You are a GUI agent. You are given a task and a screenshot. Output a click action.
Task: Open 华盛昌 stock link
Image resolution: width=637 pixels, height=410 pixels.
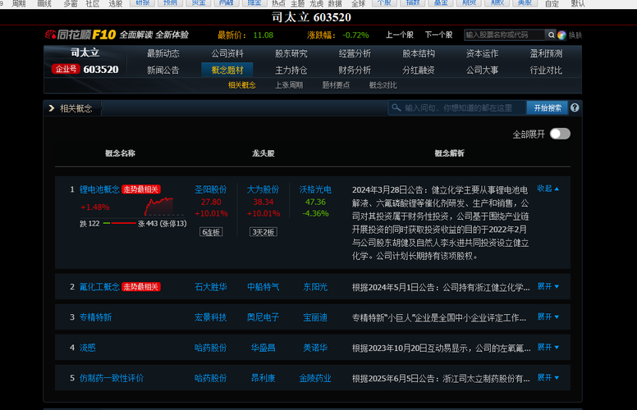264,348
